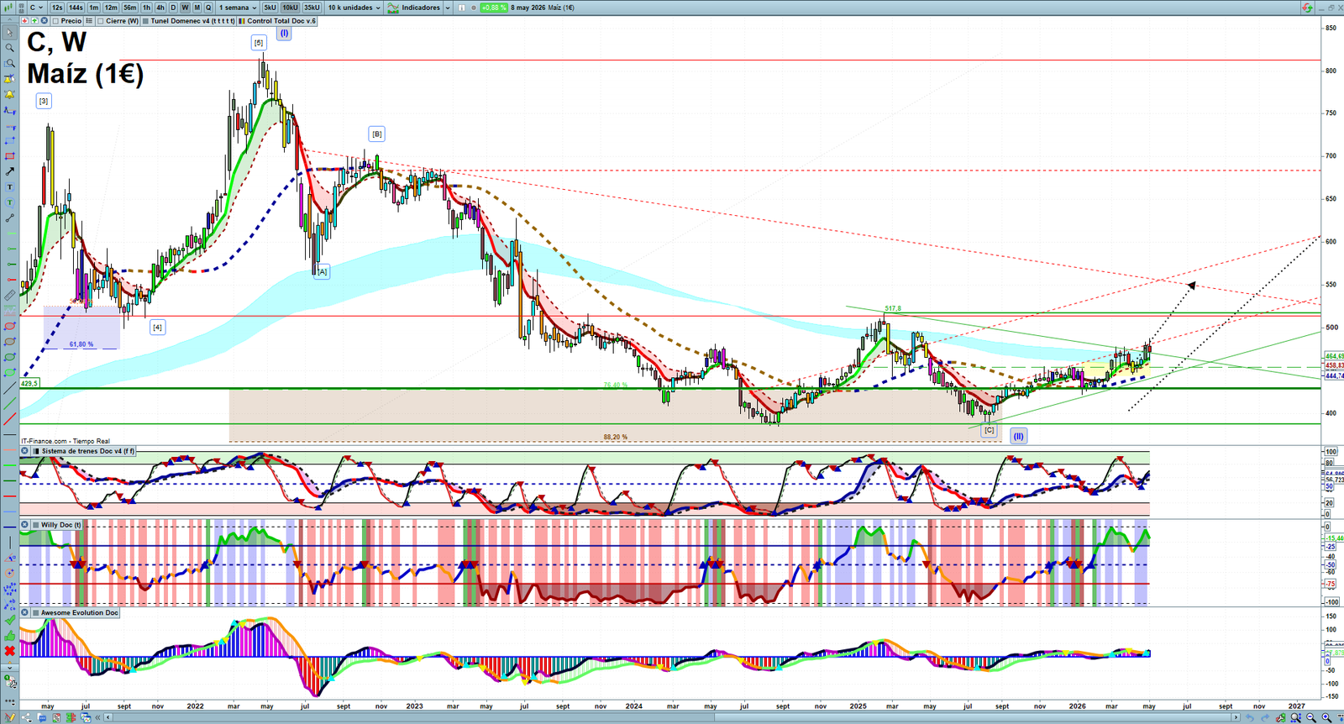Select the brown ellipse drawing tool
The width and height of the screenshot is (1344, 724).
coord(10,341)
